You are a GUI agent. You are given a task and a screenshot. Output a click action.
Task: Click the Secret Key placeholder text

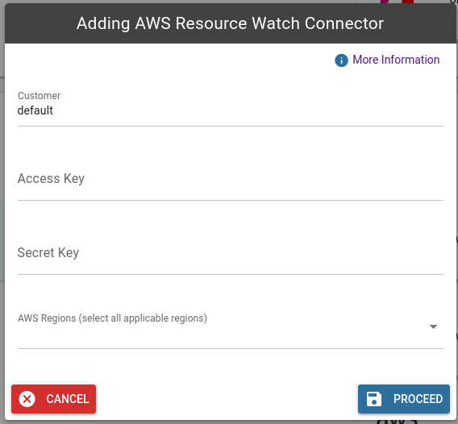(x=48, y=252)
